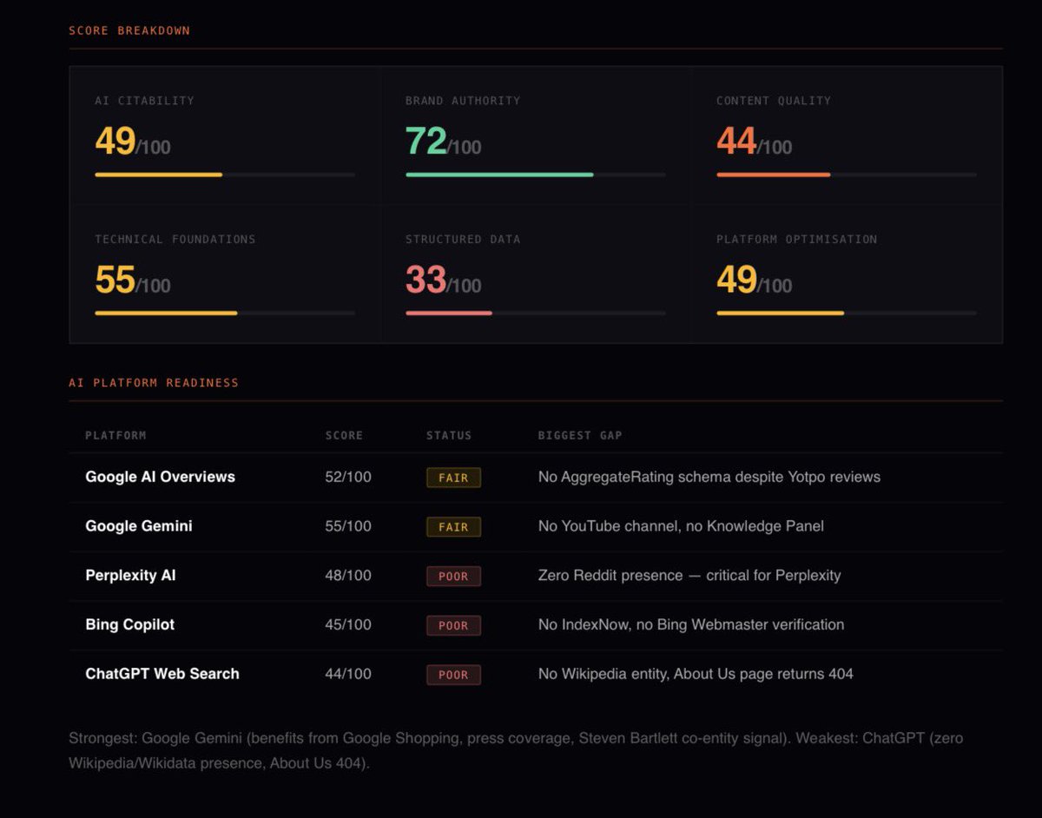Click the BIGGEST GAP column header
Screen dimensions: 1042x818
(580, 435)
